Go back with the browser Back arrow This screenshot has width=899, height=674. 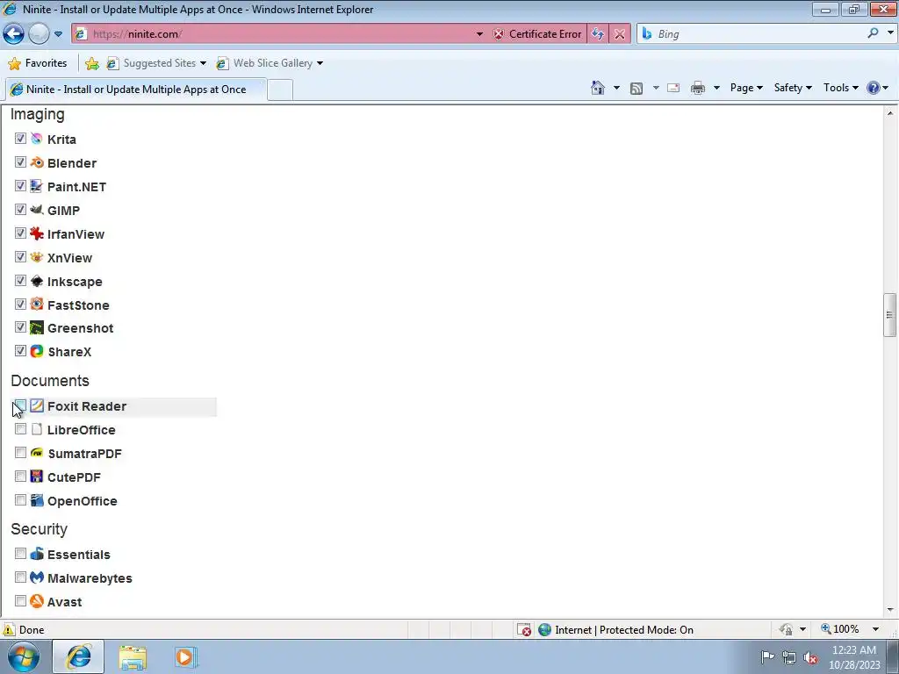point(14,34)
